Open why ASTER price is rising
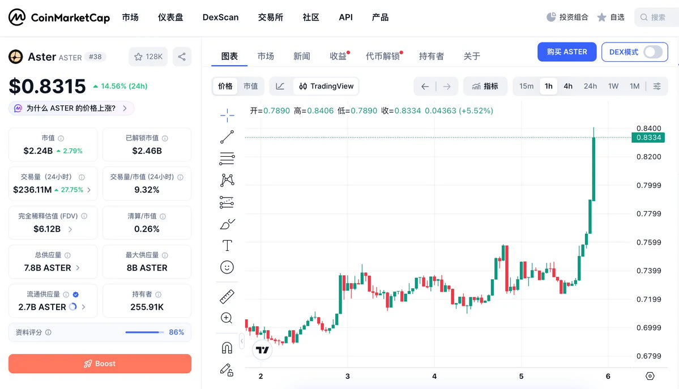The width and height of the screenshot is (679, 389). (x=71, y=108)
